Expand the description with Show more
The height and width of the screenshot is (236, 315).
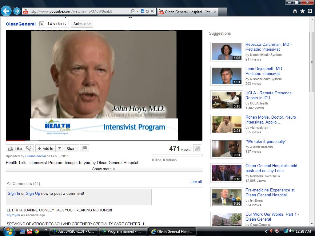tap(104, 169)
